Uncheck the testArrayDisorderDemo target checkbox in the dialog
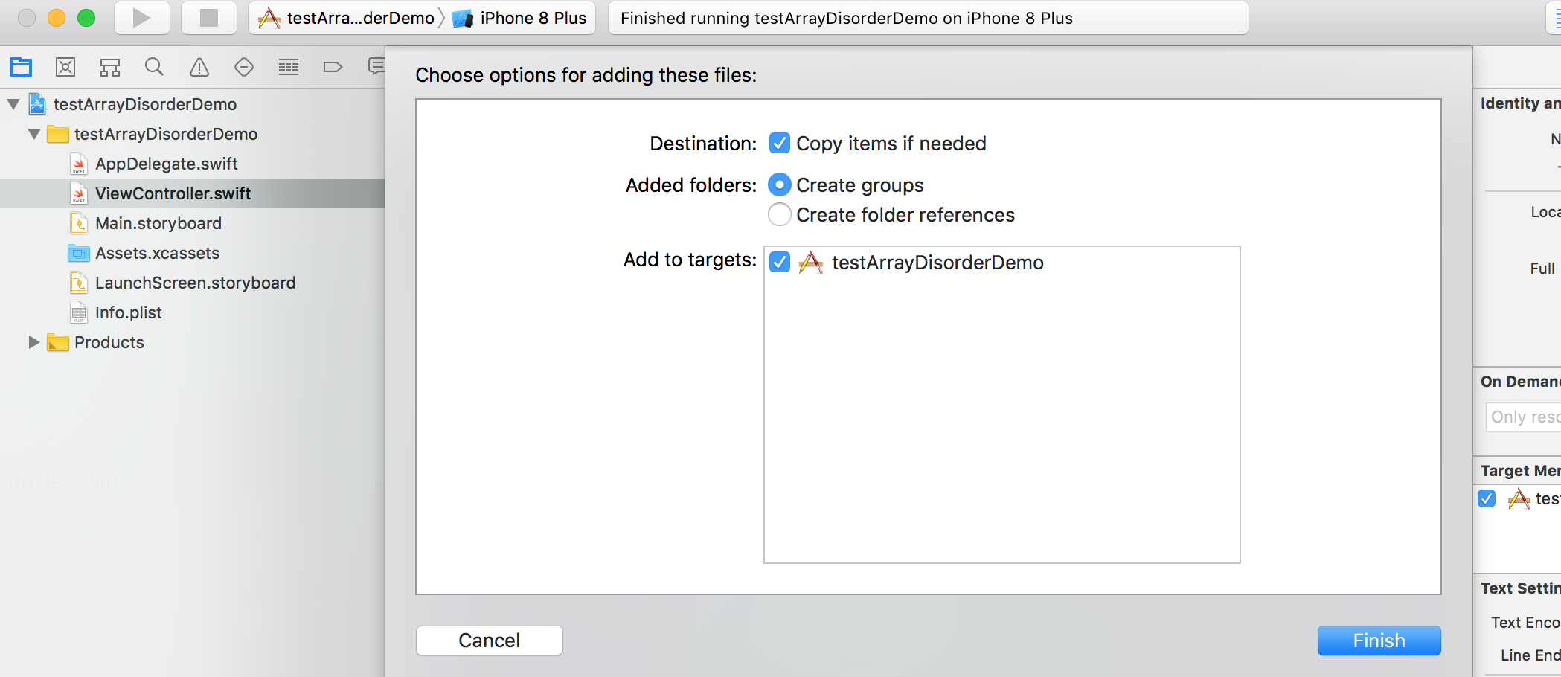This screenshot has height=677, width=1561. 780,262
